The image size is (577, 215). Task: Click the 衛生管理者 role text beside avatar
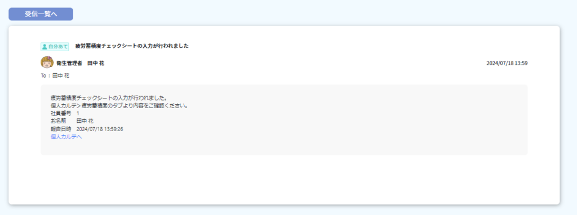(69, 63)
